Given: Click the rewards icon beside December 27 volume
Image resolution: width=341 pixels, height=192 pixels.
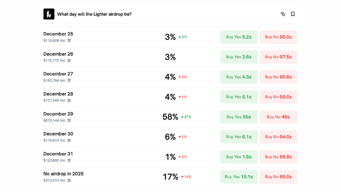Looking at the screenshot, I should [x=69, y=81].
